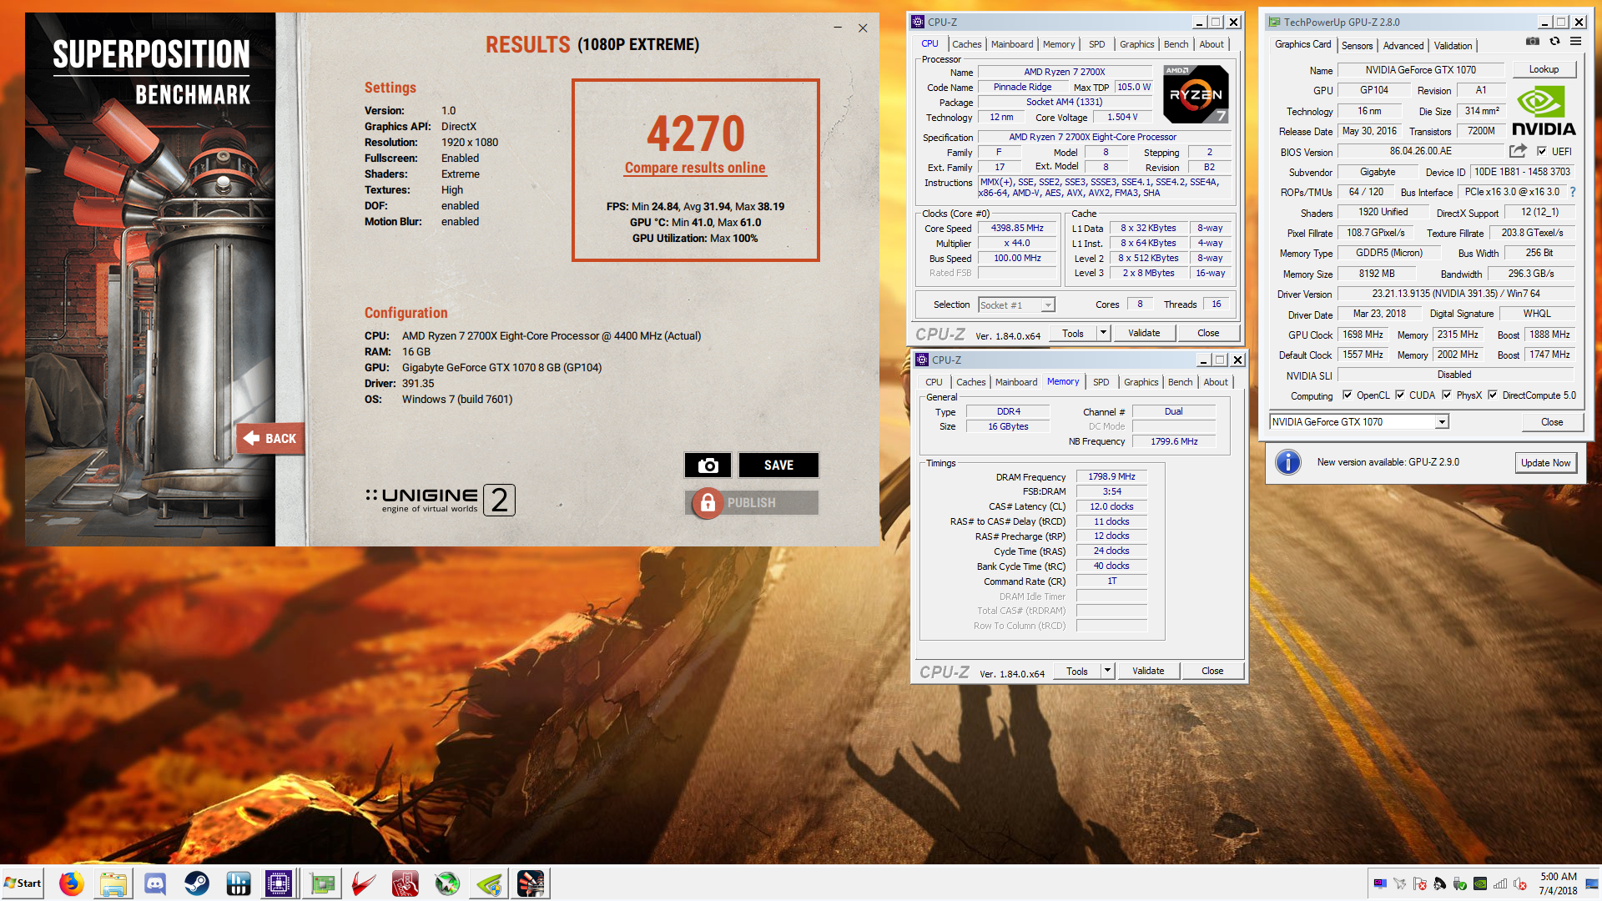Expand Tools dropdown arrow in lower CPU-Z
The image size is (1602, 901).
[x=1107, y=671]
